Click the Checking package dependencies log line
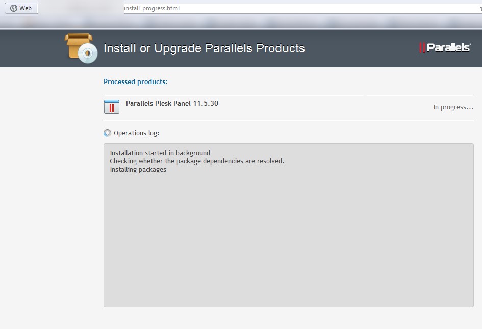 197,161
